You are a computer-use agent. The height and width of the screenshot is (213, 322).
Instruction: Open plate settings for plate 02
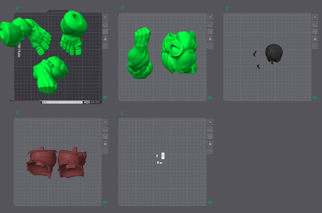pyautogui.click(x=210, y=46)
